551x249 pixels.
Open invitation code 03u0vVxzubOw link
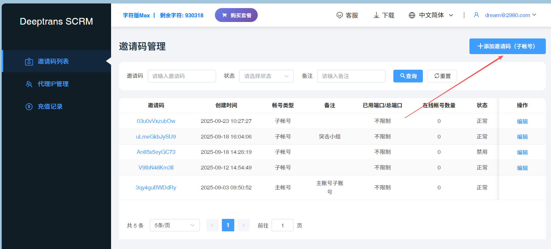[156, 121]
